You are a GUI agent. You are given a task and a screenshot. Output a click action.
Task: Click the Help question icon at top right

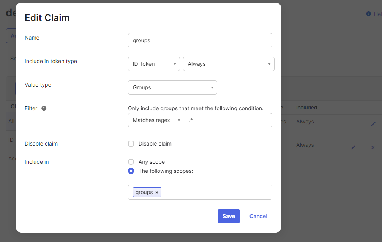(369, 14)
